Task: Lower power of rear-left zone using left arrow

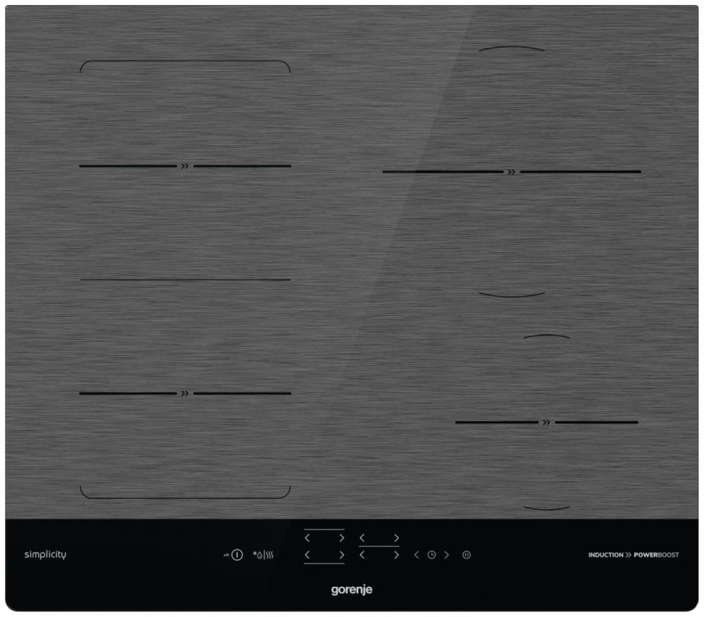Action: 308,538
